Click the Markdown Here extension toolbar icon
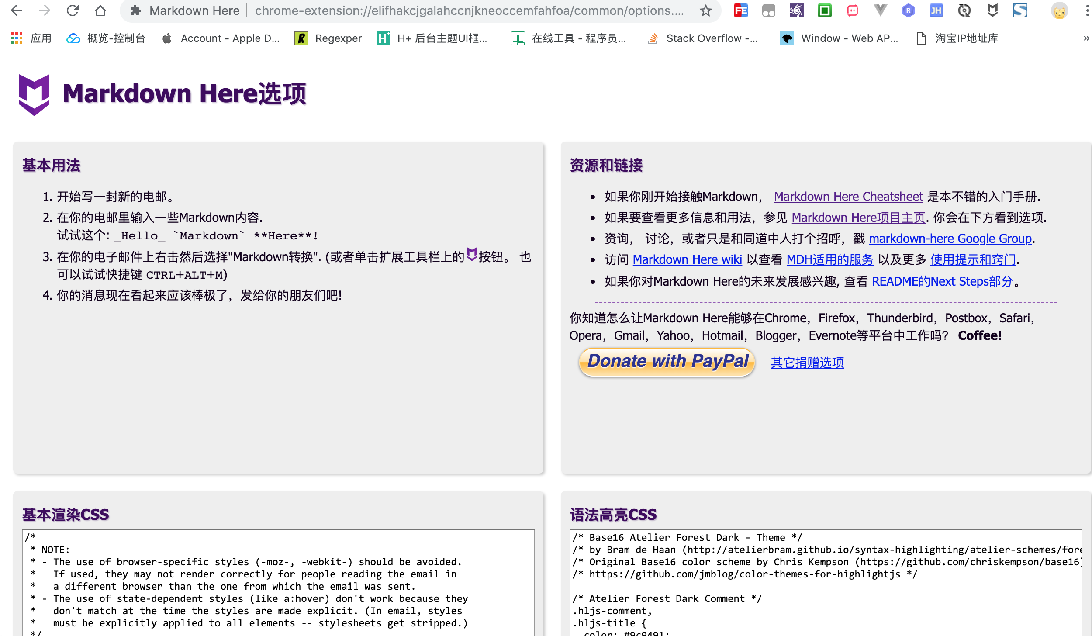 click(992, 10)
